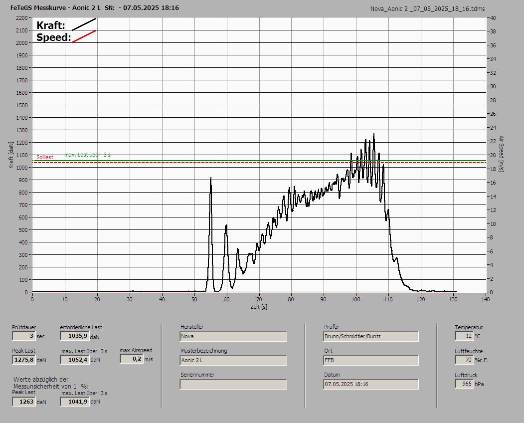524x423 pixels.
Task: Click the Prüfer label
Action: pos(332,327)
